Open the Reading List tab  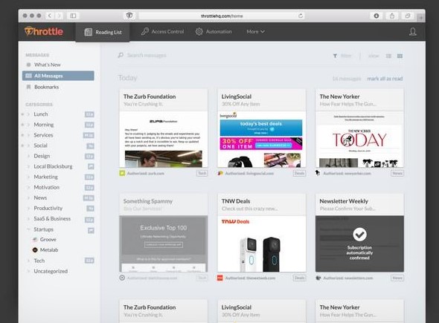coord(103,32)
